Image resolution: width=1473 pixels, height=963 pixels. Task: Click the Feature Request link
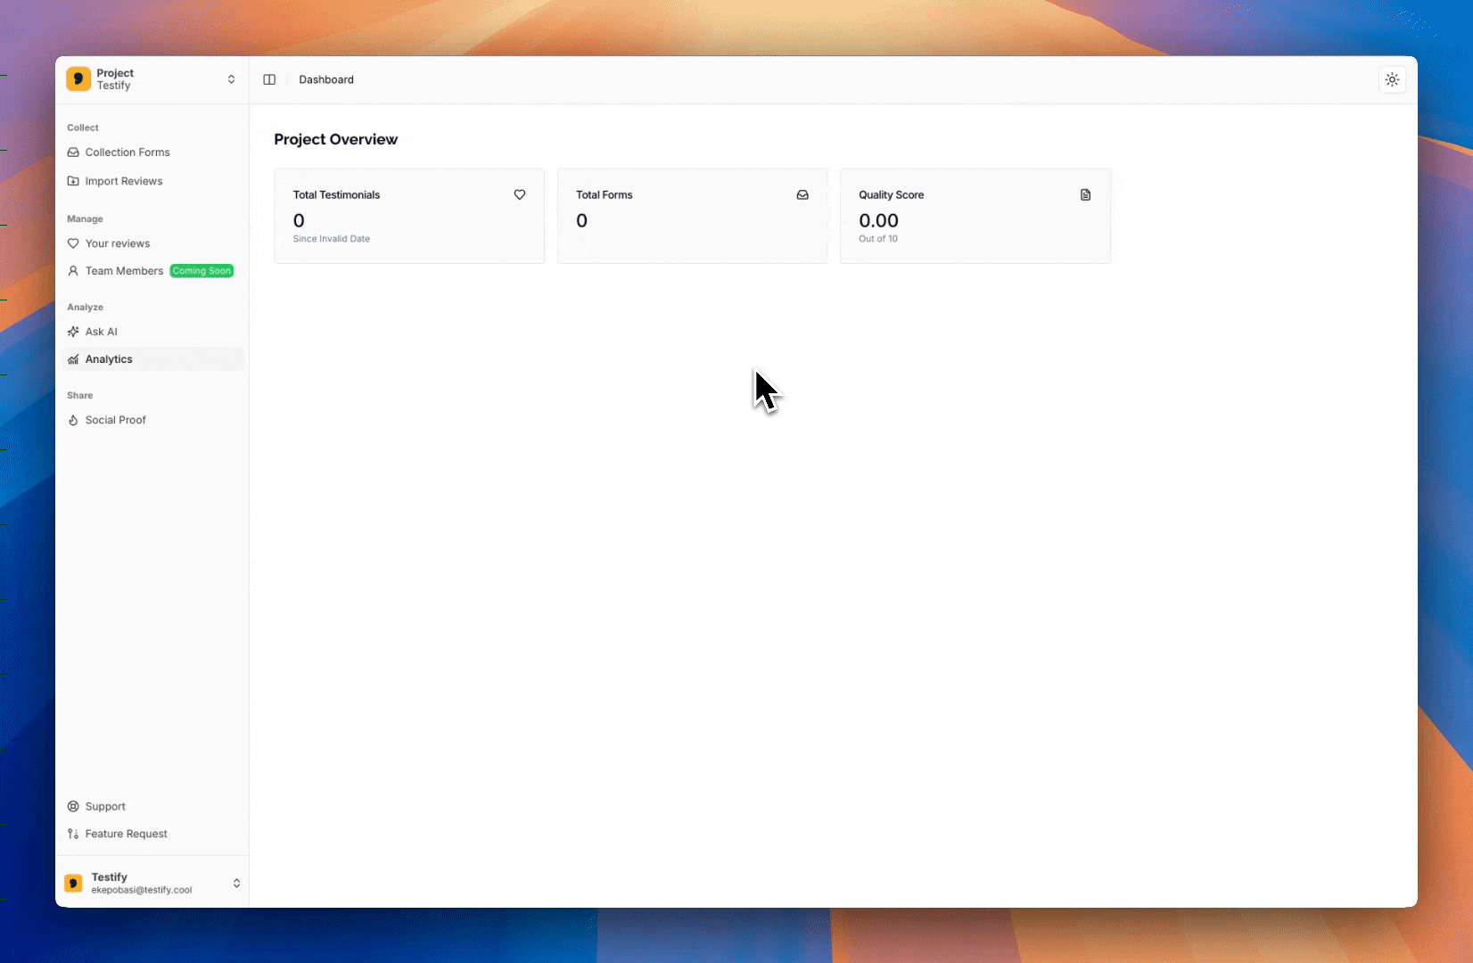tap(126, 834)
